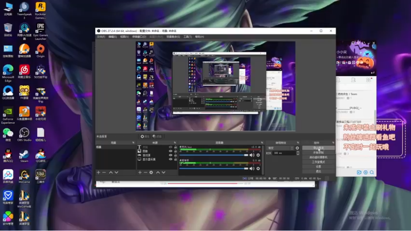Image resolution: width=411 pixels, height=231 pixels.
Task: Enable Studio Mode button in Controls
Action: tap(319, 162)
